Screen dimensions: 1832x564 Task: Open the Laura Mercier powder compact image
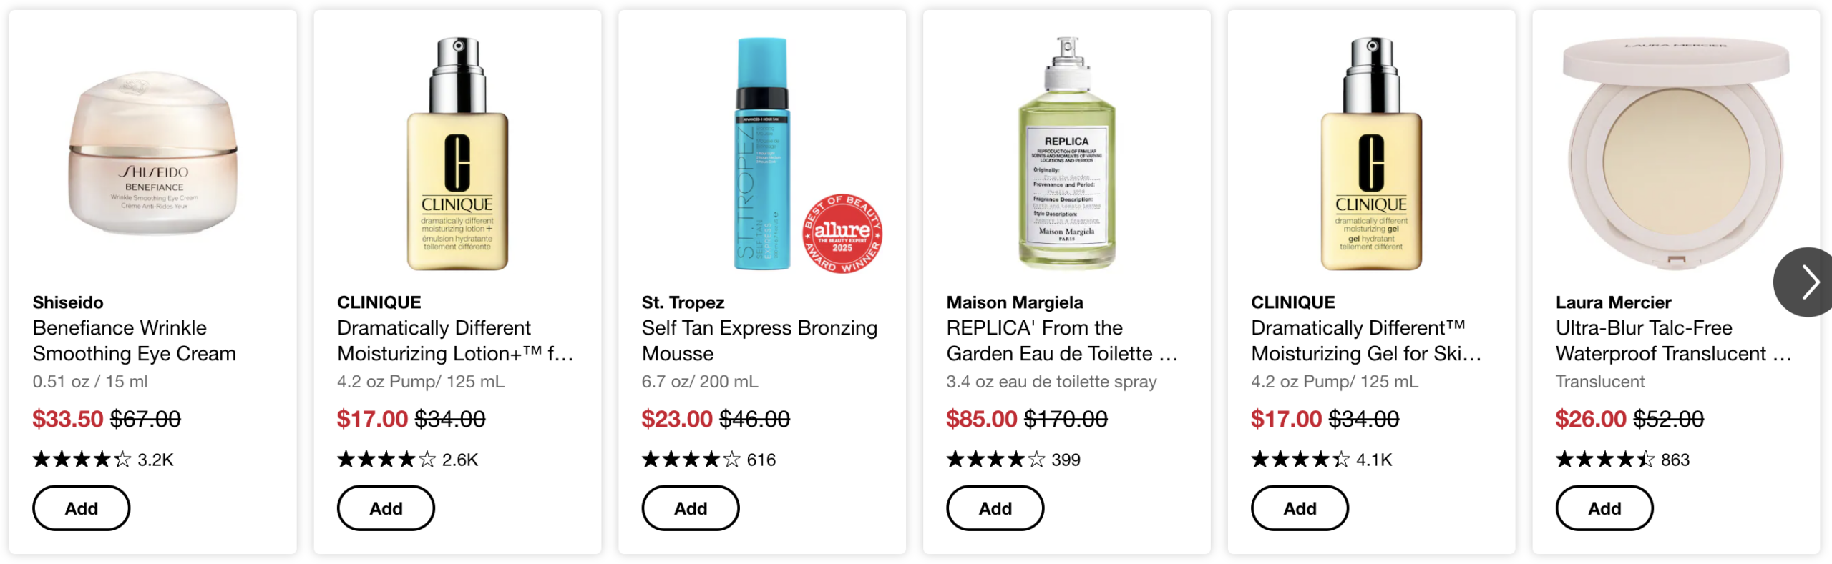point(1675,154)
